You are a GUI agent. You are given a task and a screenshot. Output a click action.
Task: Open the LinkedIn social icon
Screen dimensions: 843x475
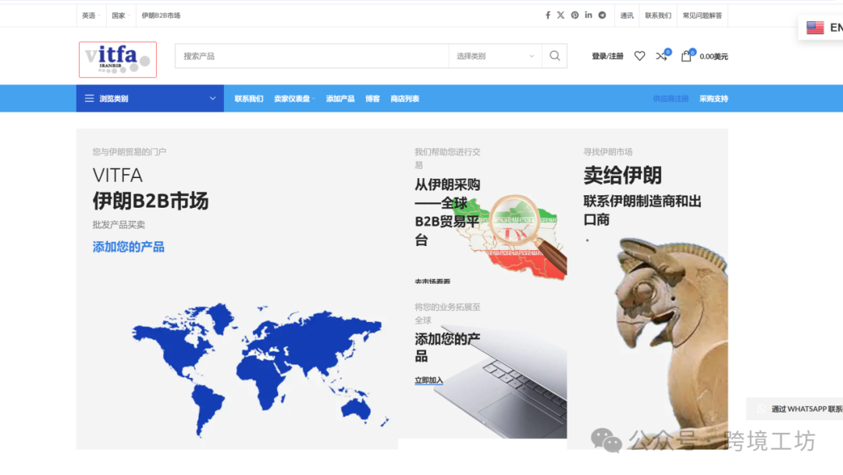point(589,14)
